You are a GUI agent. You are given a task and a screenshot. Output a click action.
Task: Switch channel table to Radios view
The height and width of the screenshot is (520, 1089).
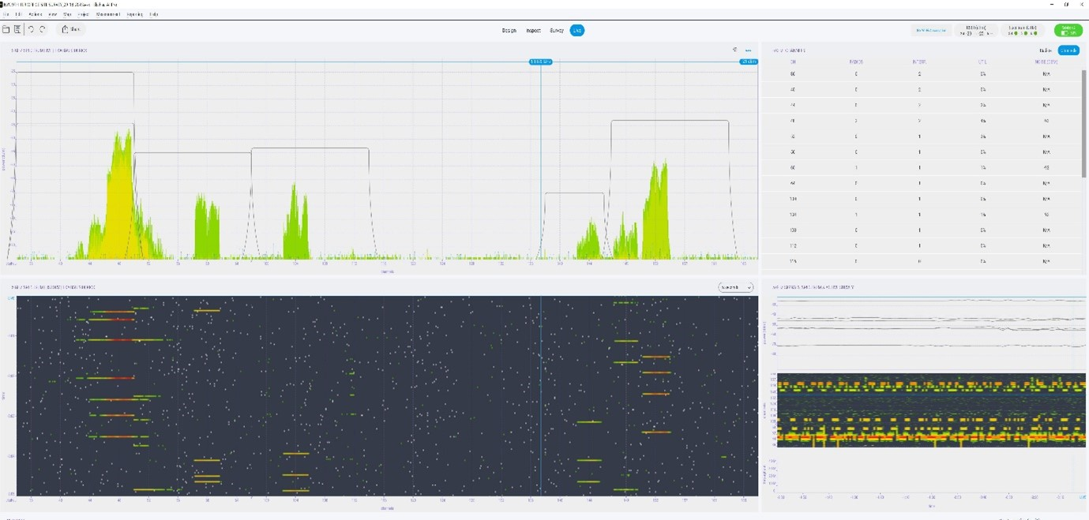(x=1045, y=51)
